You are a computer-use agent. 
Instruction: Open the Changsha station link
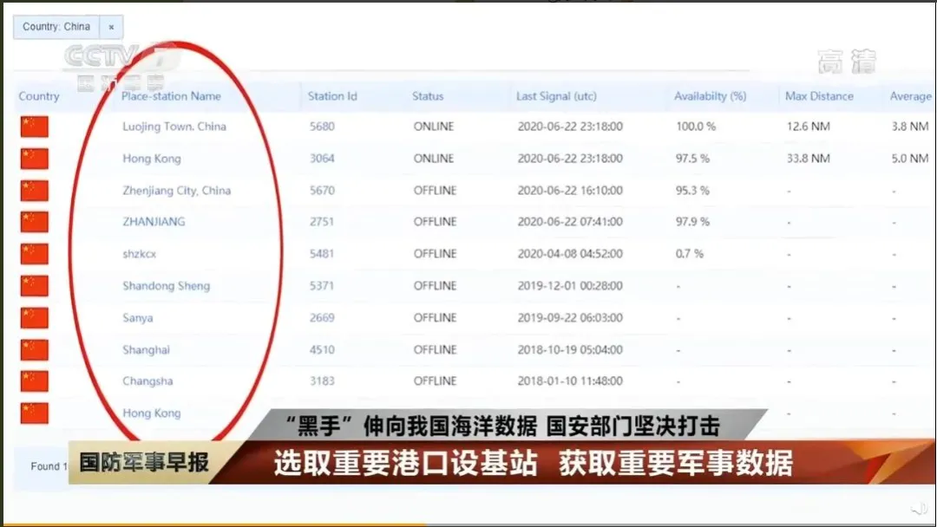tap(147, 381)
